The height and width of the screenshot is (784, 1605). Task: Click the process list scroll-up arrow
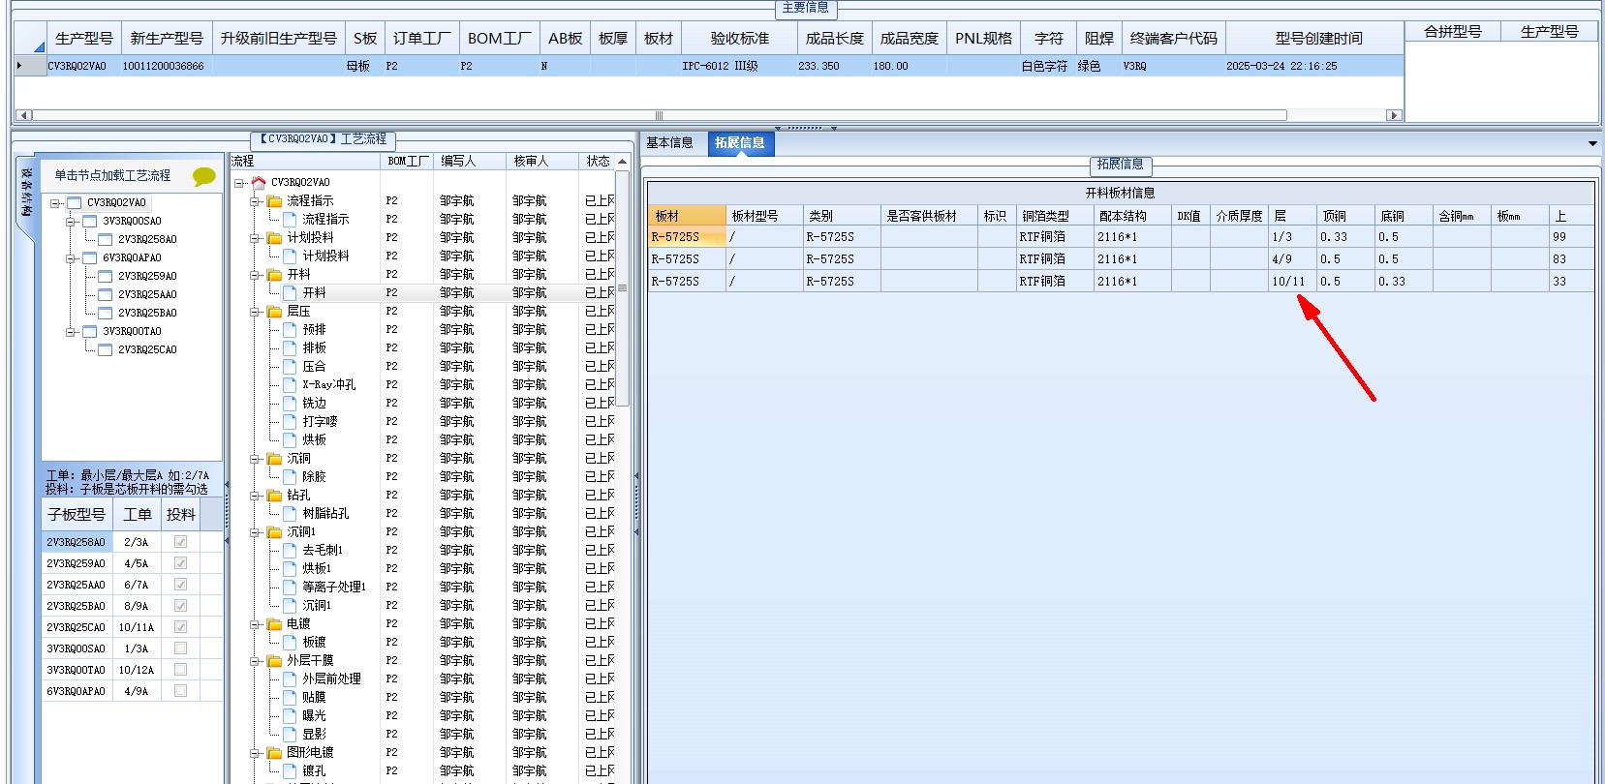point(622,162)
